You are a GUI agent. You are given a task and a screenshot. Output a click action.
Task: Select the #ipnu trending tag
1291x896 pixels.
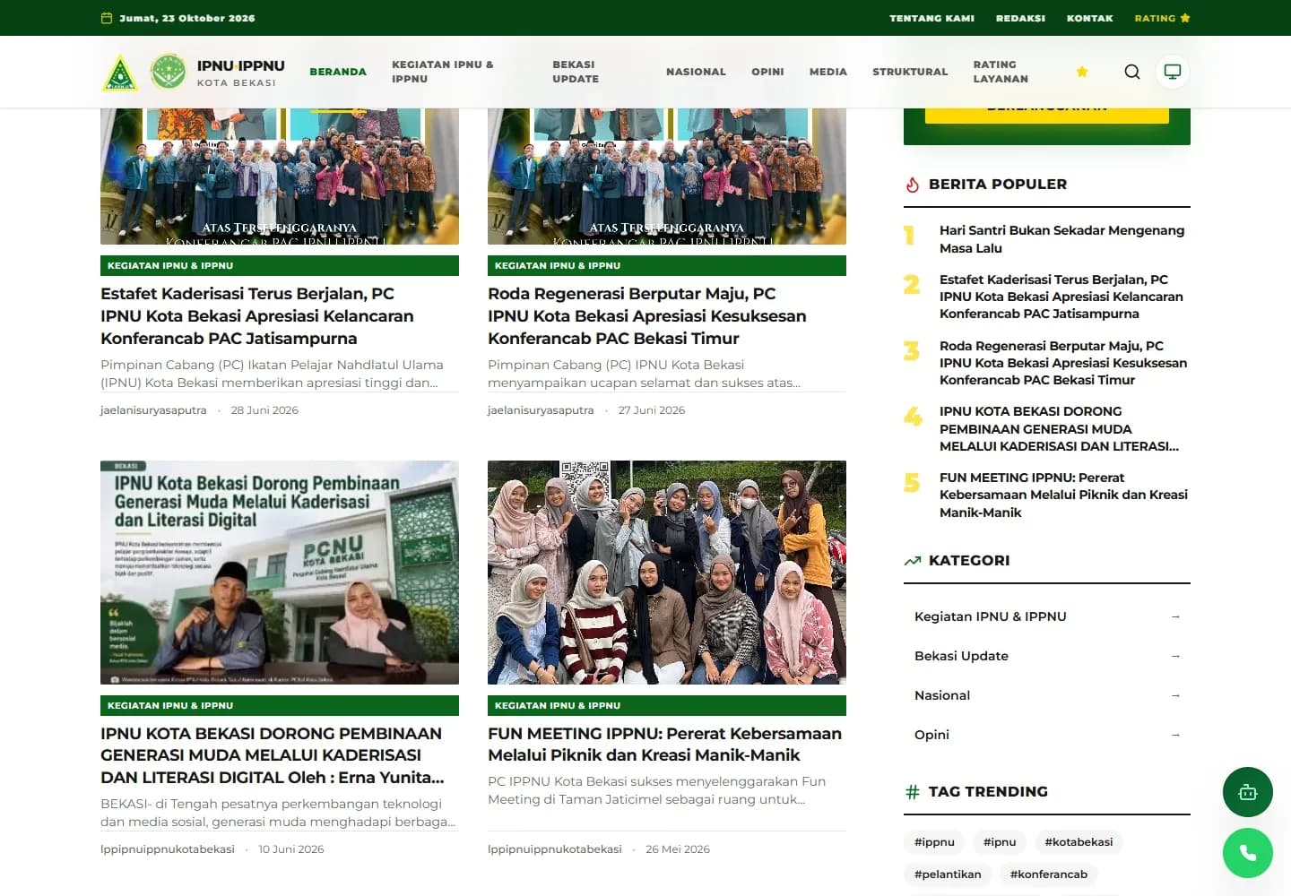point(1000,842)
